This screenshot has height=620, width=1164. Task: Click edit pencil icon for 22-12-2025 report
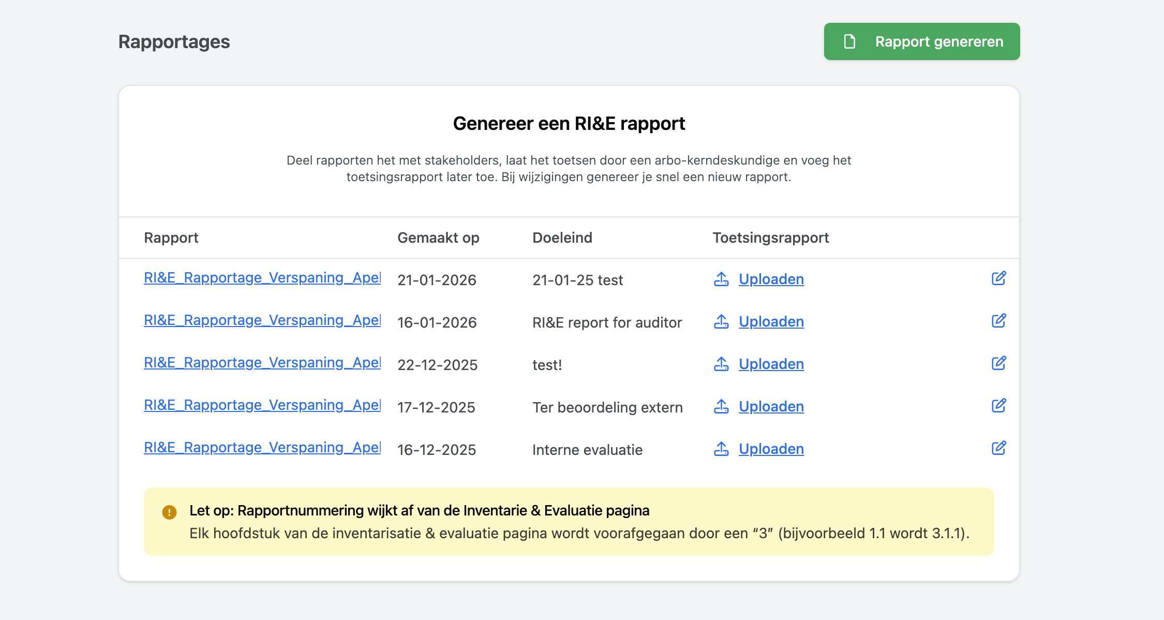[998, 363]
